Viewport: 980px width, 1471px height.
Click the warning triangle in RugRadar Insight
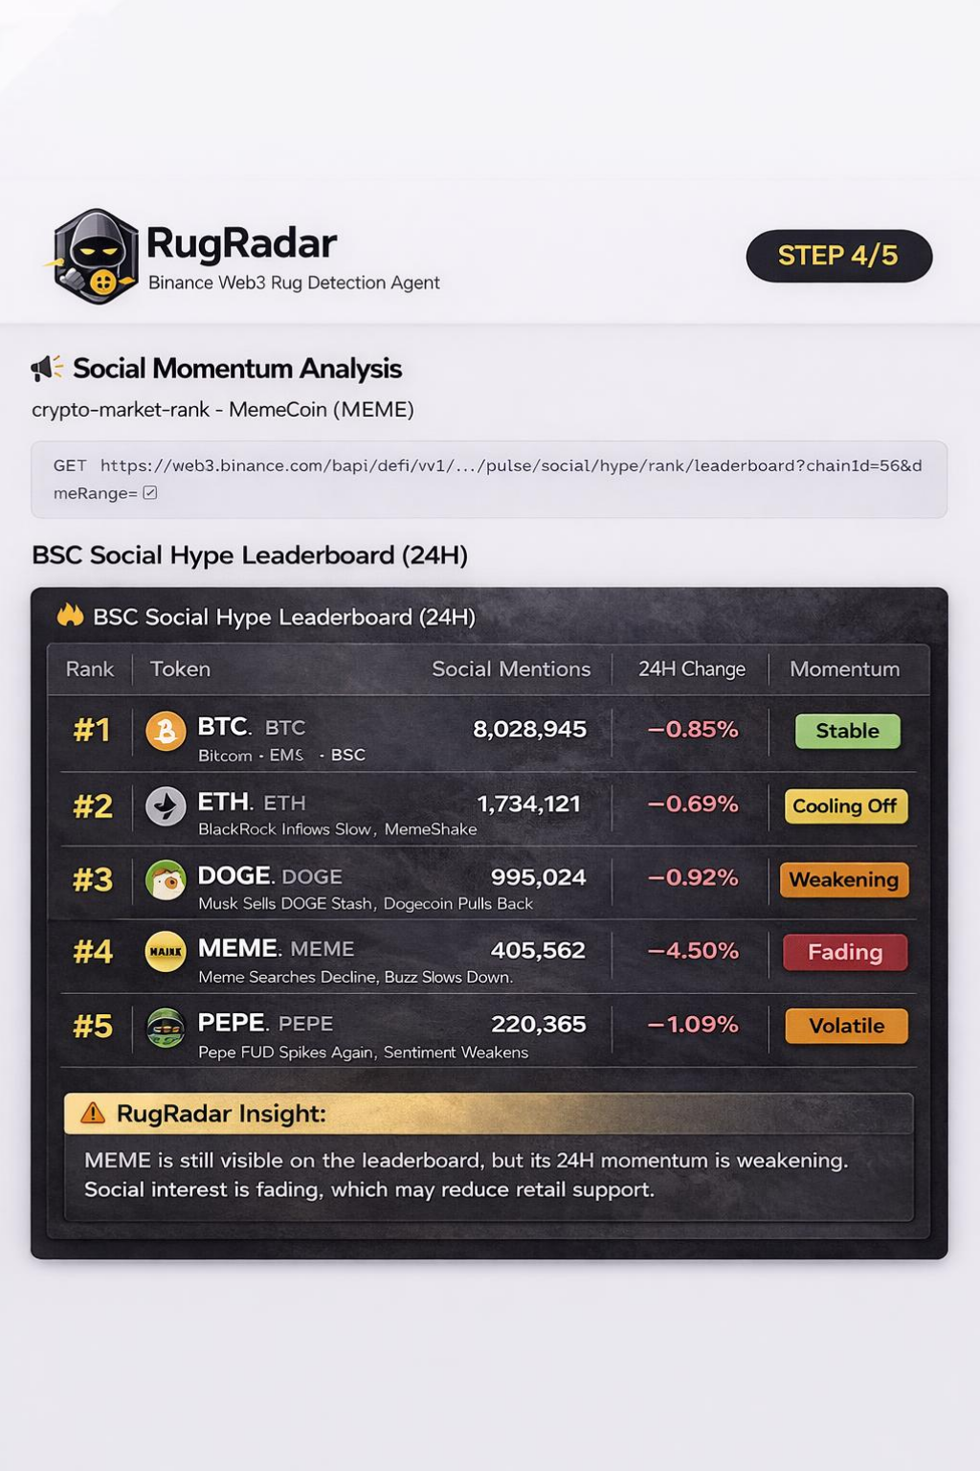click(93, 1113)
